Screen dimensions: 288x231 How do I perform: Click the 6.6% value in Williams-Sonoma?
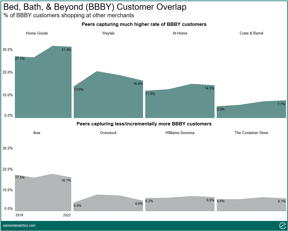point(210,200)
